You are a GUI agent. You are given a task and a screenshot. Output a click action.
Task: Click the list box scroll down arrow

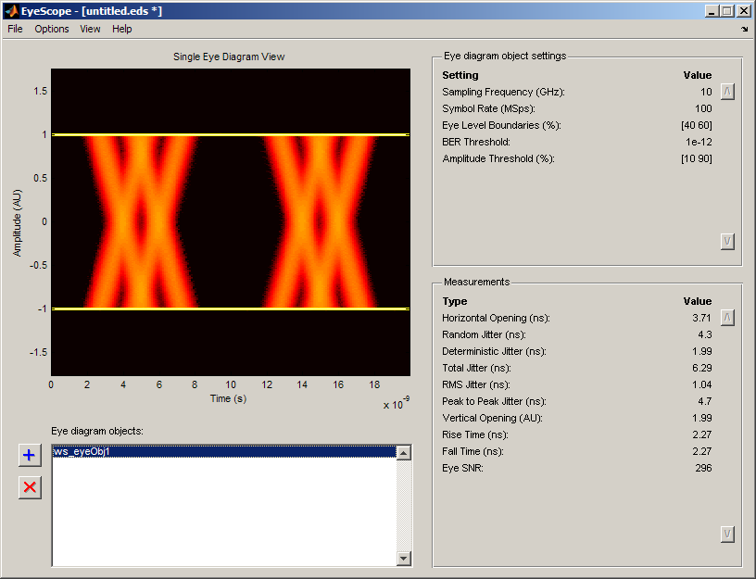(404, 559)
